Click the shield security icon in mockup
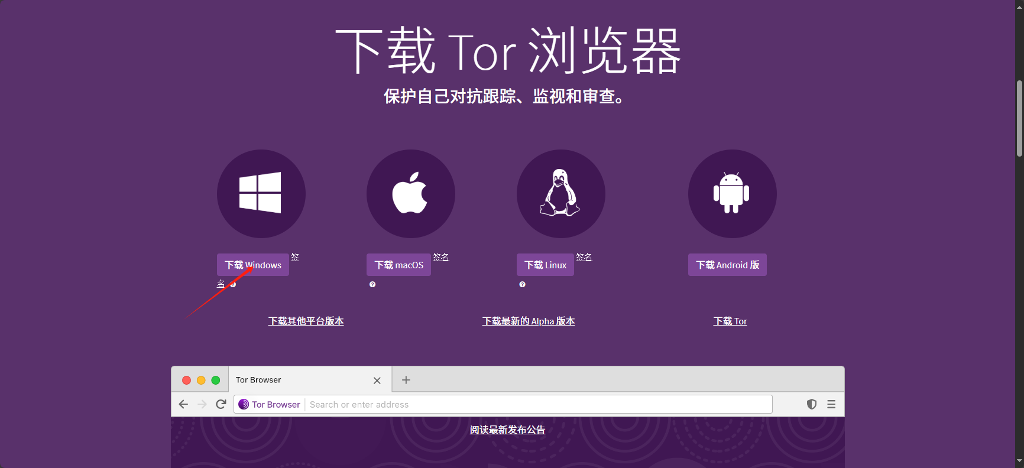The width and height of the screenshot is (1024, 468). click(812, 404)
